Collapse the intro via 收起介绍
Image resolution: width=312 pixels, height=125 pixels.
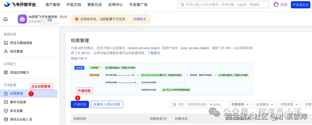coord(79,58)
